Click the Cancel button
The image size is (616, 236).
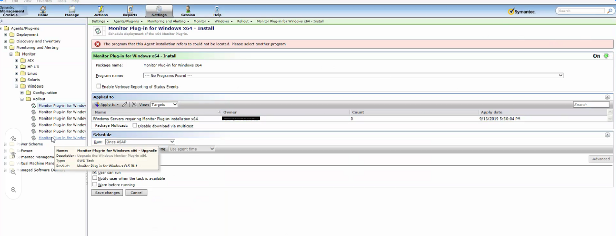pyautogui.click(x=136, y=193)
